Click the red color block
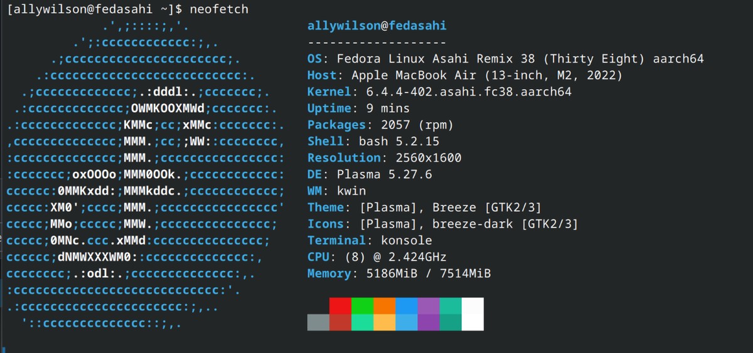Viewport: 753px width, 353px height. click(x=340, y=306)
